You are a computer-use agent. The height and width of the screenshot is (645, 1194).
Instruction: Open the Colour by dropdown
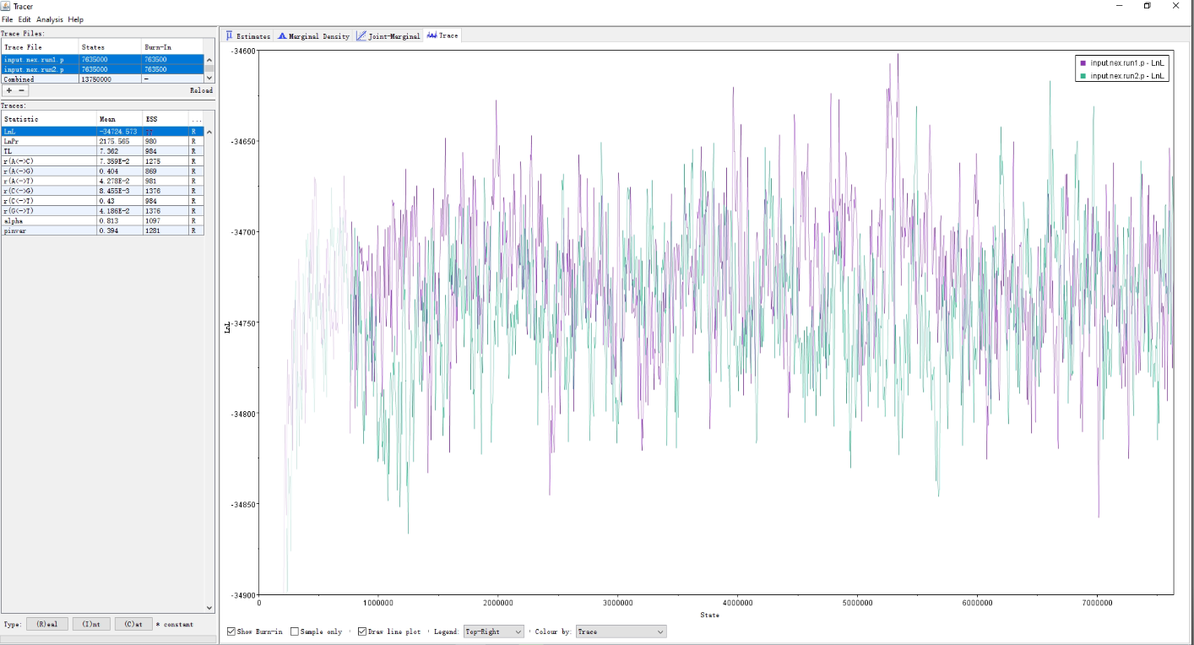[x=621, y=631]
